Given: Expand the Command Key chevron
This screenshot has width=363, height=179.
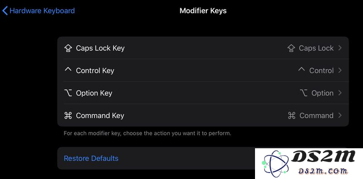Looking at the screenshot, I should 340,115.
